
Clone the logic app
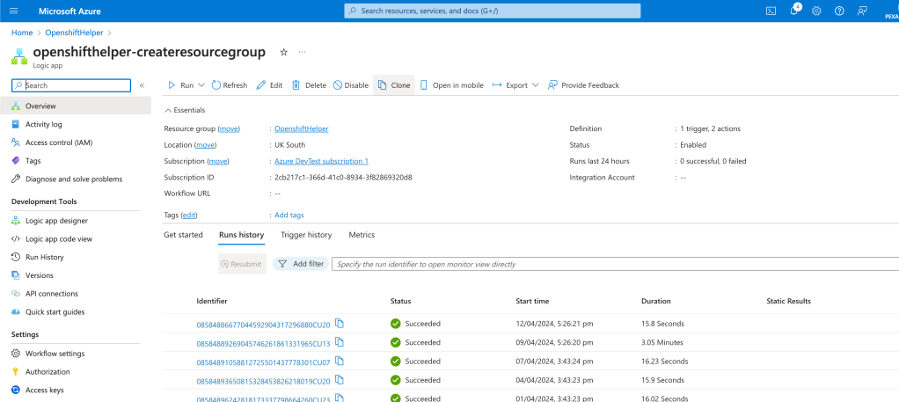coord(394,84)
